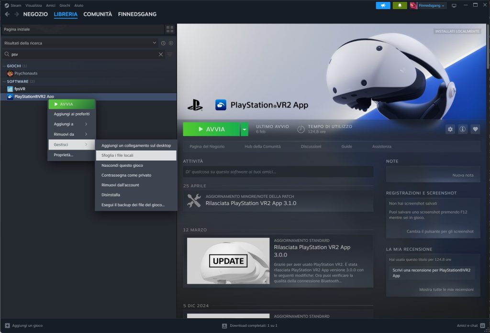Viewport: 490px width, 333px height.
Task: Open the Visualizza menu
Action: tap(33, 5)
